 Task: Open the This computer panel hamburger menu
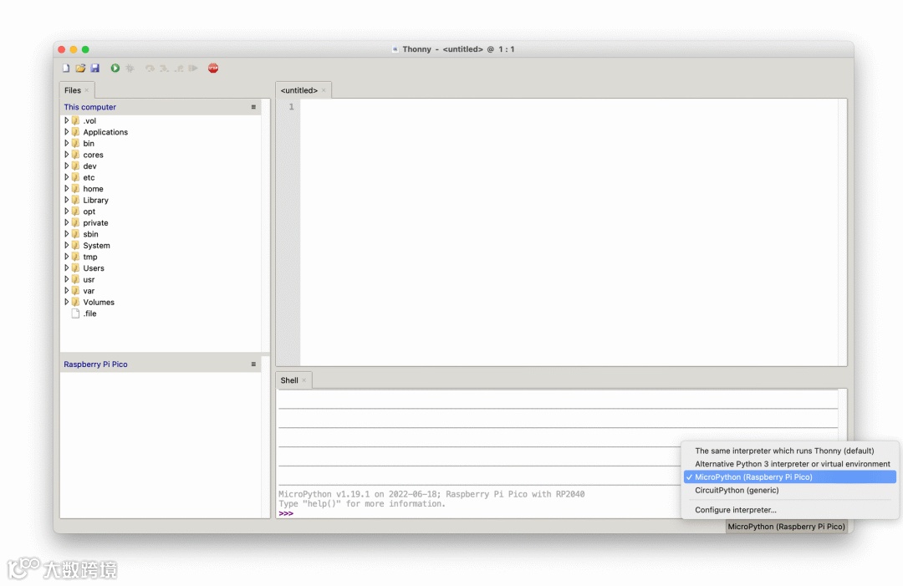point(253,107)
